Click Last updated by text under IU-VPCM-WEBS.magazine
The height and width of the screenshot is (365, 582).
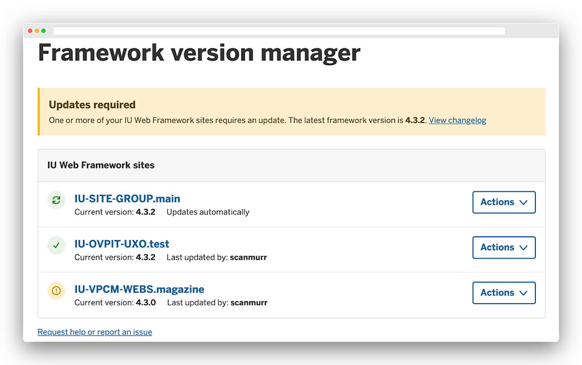217,303
